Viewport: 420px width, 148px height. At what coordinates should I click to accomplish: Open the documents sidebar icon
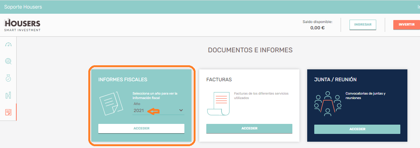coord(8,112)
